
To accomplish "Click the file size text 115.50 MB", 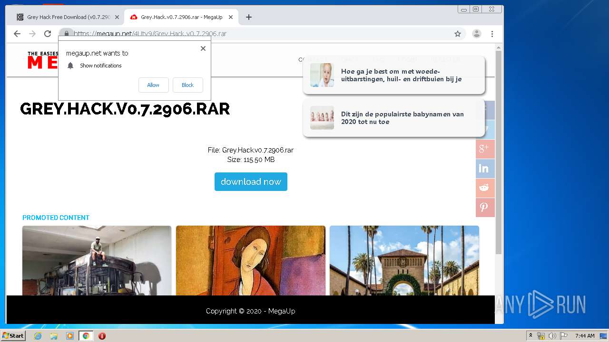I will click(x=251, y=160).
